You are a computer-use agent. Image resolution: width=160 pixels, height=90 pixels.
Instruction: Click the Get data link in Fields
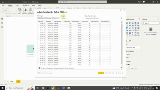(x=153, y=34)
